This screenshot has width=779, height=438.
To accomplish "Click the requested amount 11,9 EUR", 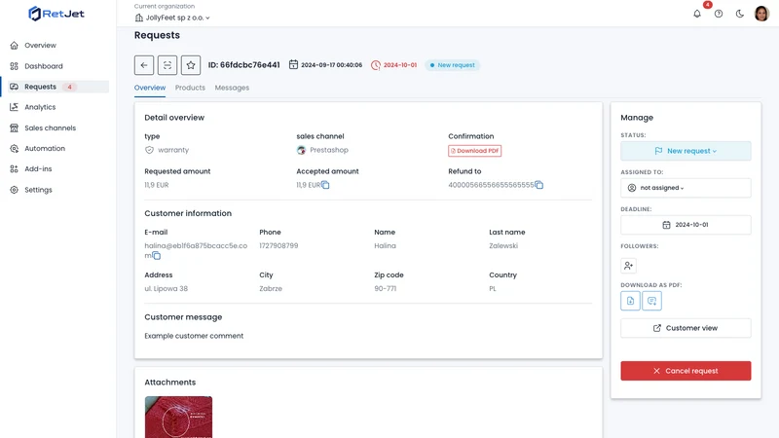I will pos(157,185).
